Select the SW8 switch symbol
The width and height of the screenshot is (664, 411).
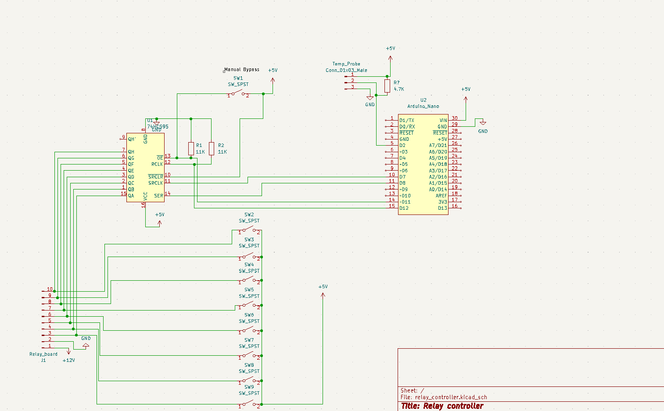click(249, 380)
